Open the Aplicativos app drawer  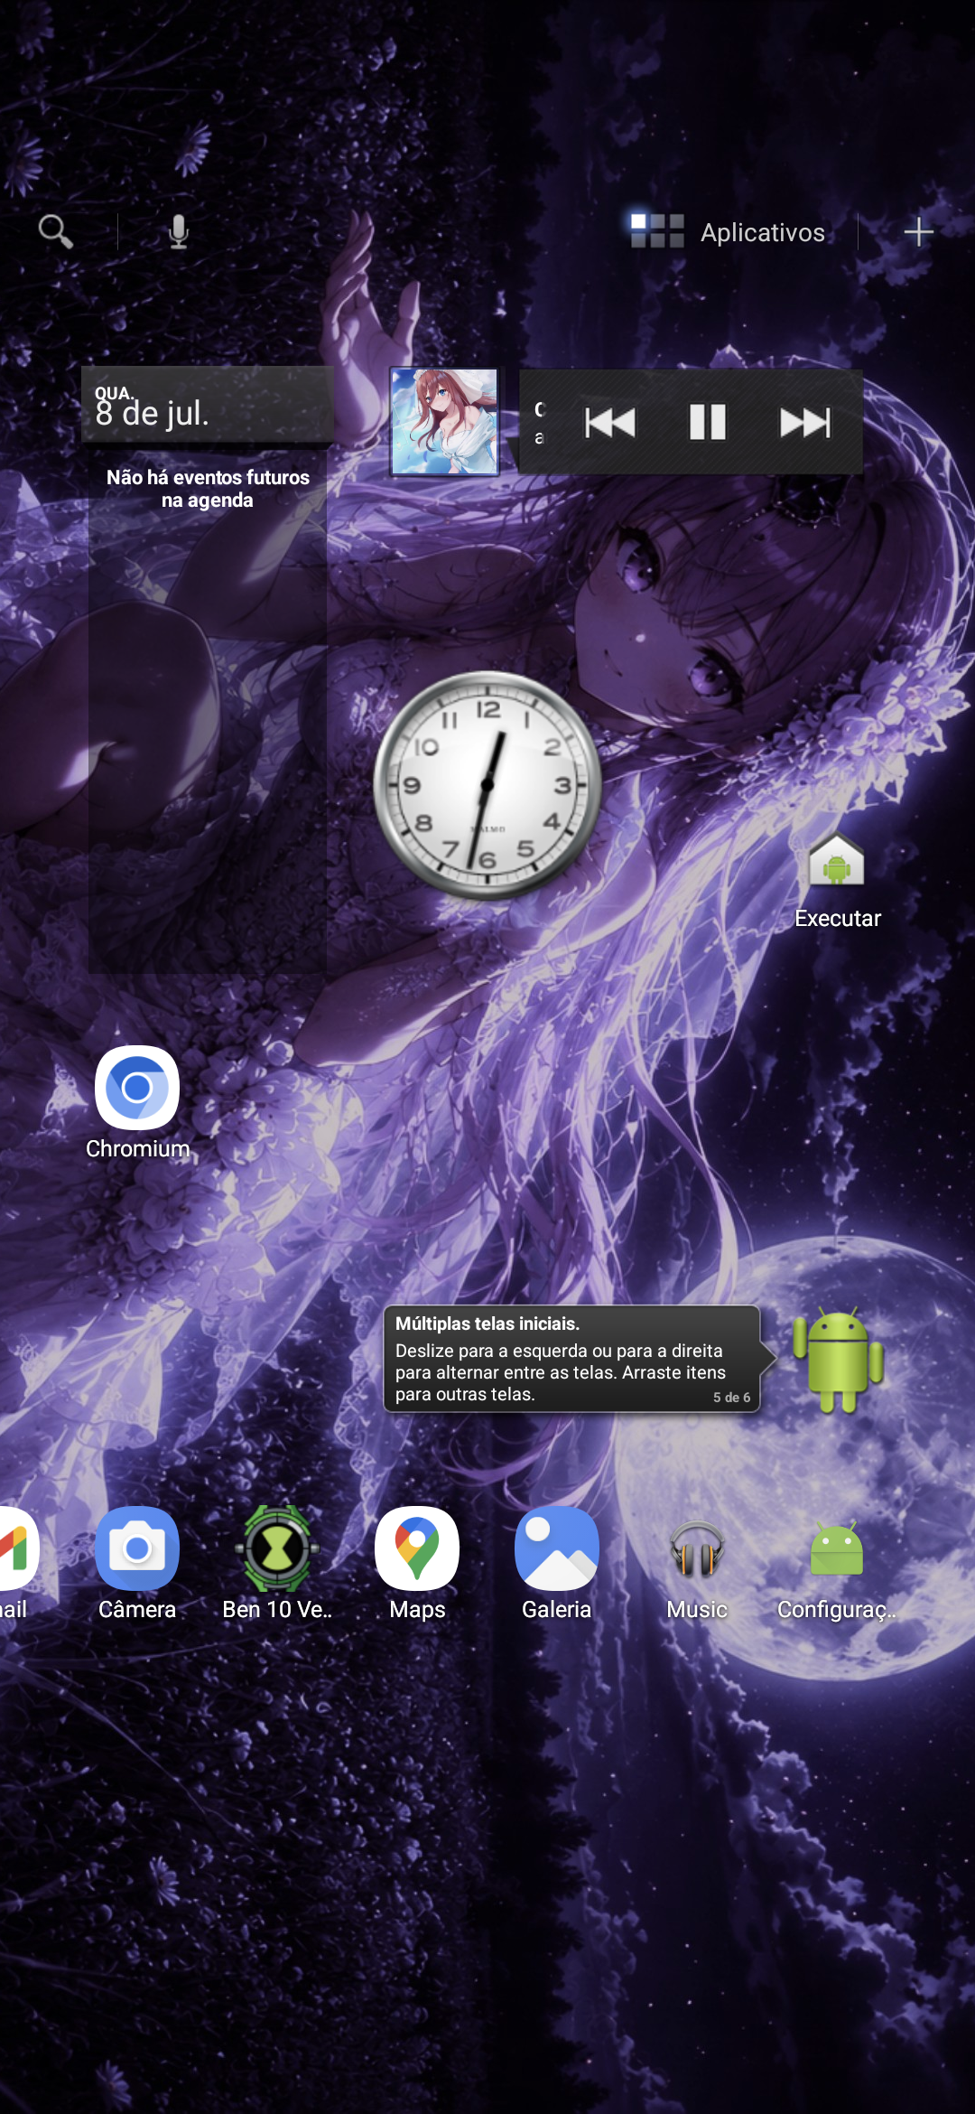tap(728, 231)
